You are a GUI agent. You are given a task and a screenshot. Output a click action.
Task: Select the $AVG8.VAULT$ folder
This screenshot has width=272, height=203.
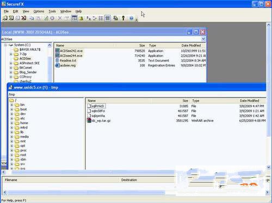coord(30,50)
